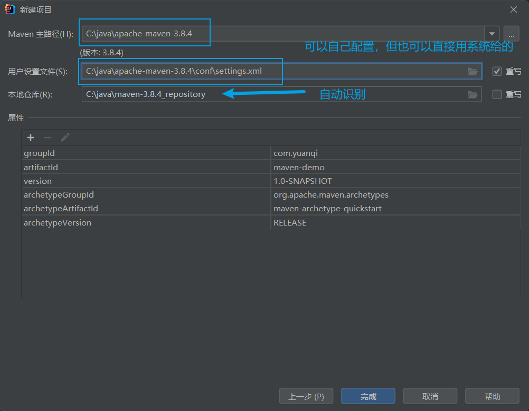The image size is (529, 411).
Task: Click the Maven home path field
Action: click(284, 34)
